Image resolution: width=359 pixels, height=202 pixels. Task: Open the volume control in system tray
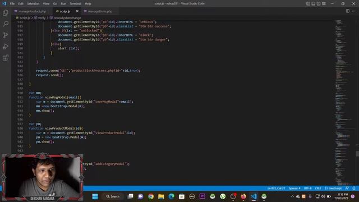(323, 196)
